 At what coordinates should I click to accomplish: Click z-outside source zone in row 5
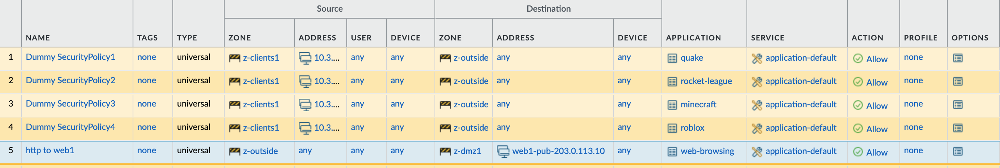pos(260,151)
